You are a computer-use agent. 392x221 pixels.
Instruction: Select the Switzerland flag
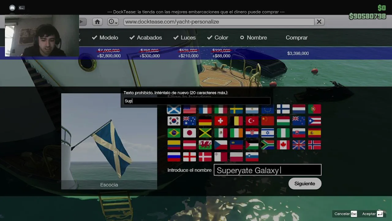coord(221,121)
